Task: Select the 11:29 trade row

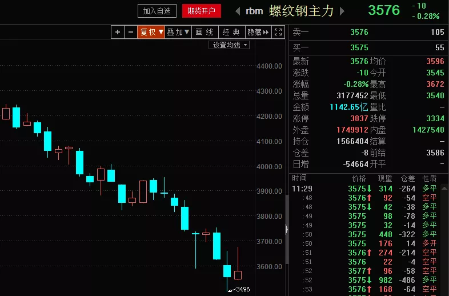Action: (x=364, y=189)
